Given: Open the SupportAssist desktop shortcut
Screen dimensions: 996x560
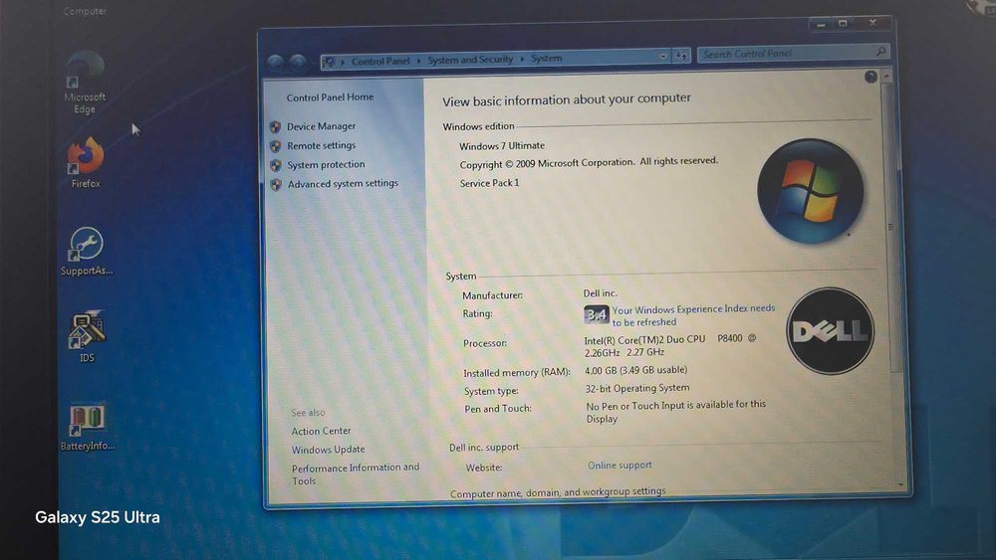Looking at the screenshot, I should [87, 251].
